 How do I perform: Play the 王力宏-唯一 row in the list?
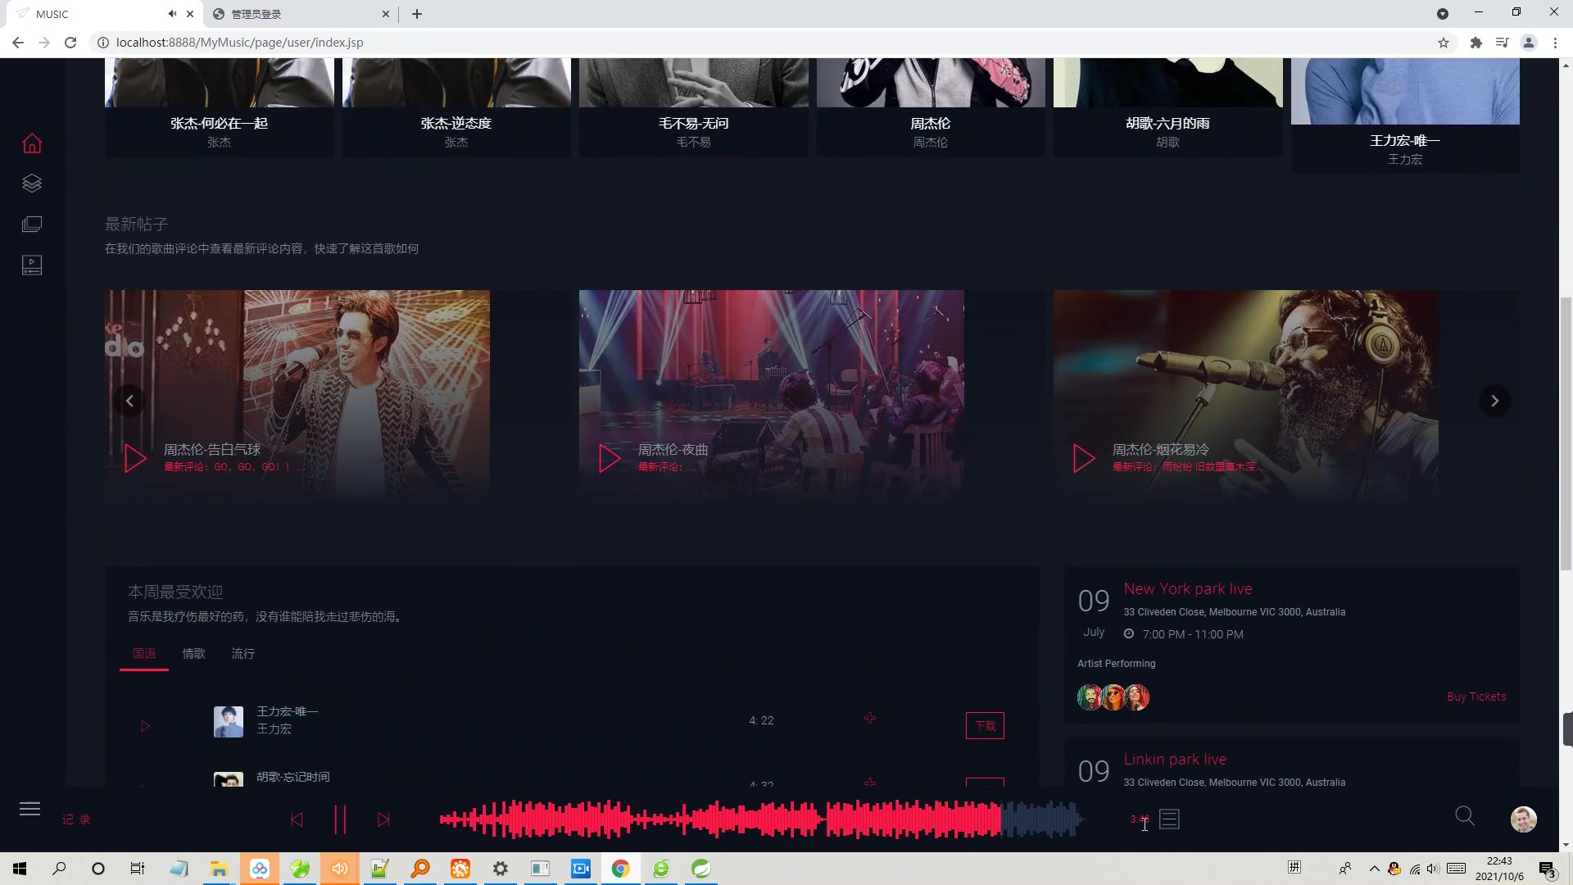145,726
